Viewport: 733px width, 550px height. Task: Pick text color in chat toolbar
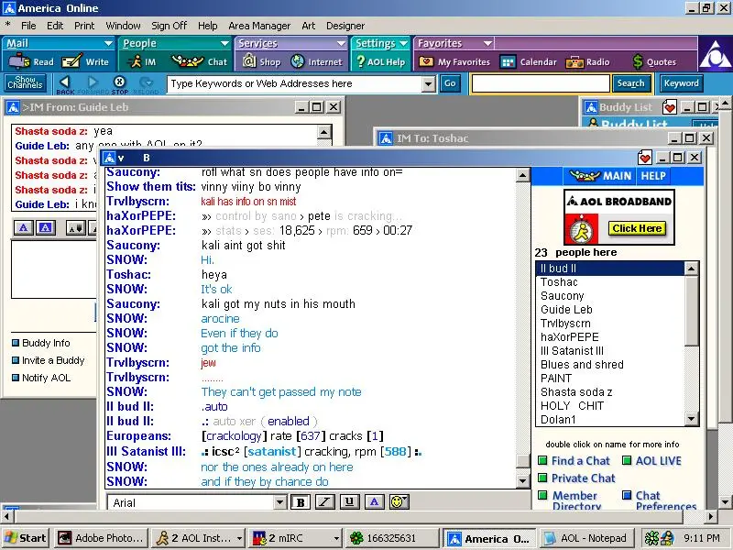(374, 502)
